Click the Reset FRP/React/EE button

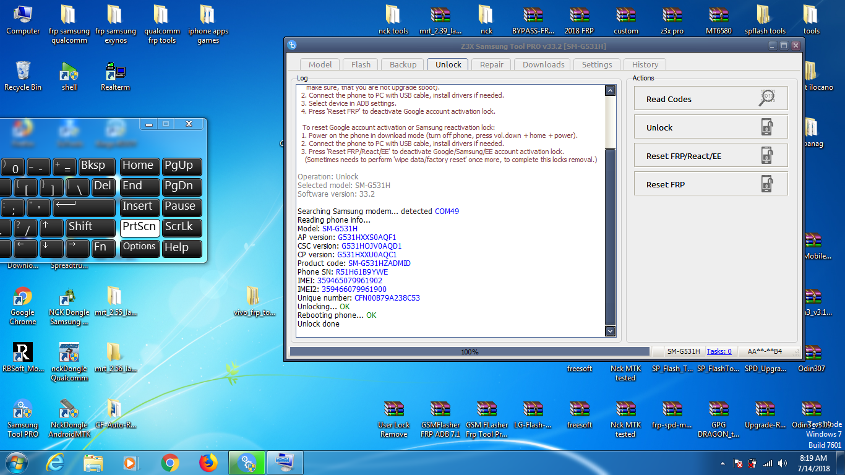coord(711,156)
